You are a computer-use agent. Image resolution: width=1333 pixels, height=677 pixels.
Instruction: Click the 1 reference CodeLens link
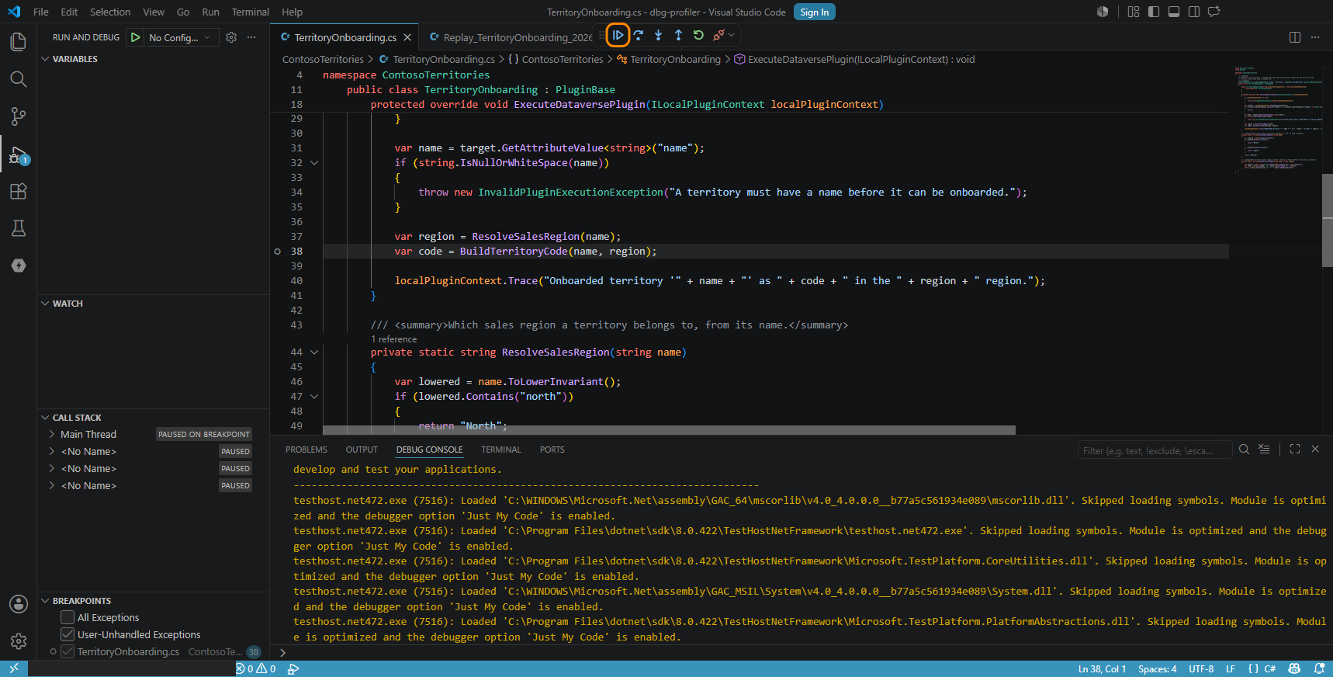click(x=394, y=339)
